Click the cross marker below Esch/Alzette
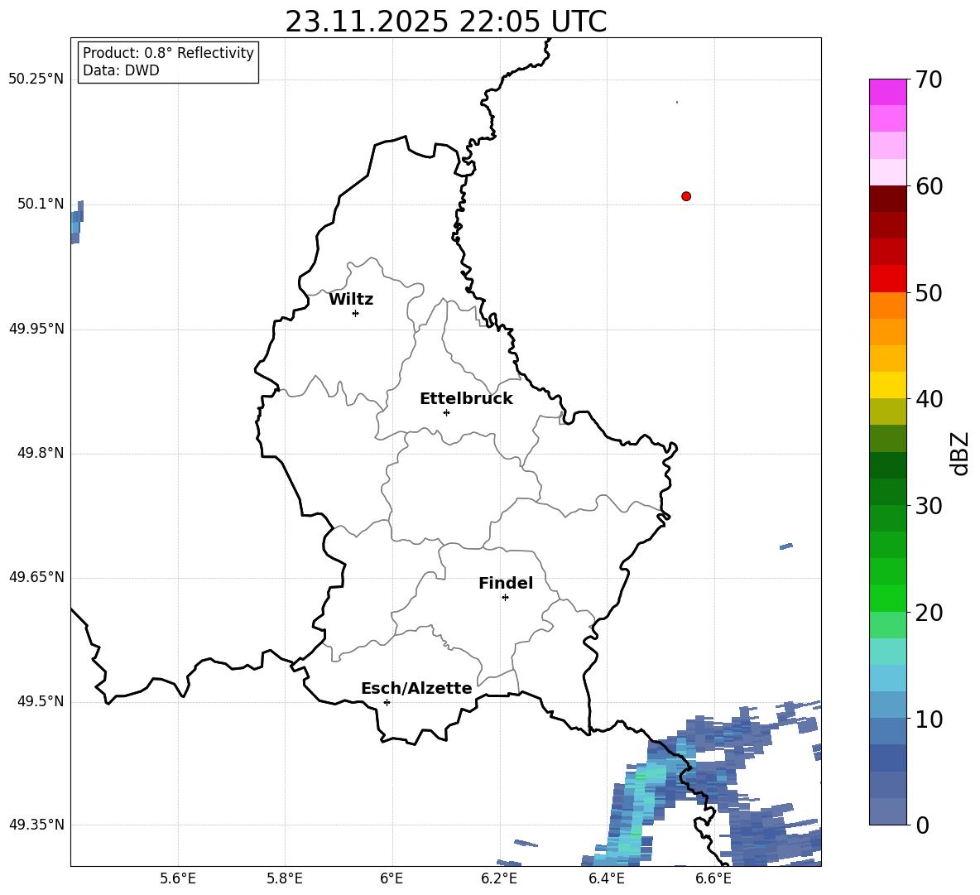The image size is (980, 895). coord(387,702)
